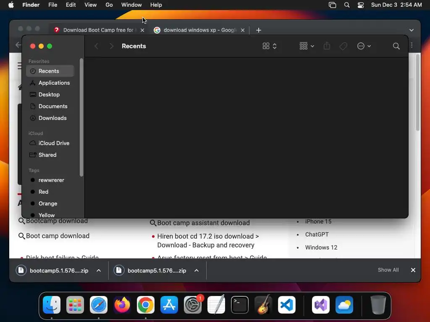Open the Apple menu

click(11, 5)
